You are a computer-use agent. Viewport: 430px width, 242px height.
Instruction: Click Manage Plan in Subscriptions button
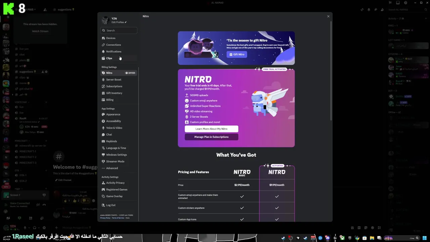click(211, 137)
